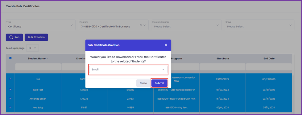The height and width of the screenshot is (115, 302).
Task: Uncheck the 1903 Test row checkbox
Action: coord(10,89)
